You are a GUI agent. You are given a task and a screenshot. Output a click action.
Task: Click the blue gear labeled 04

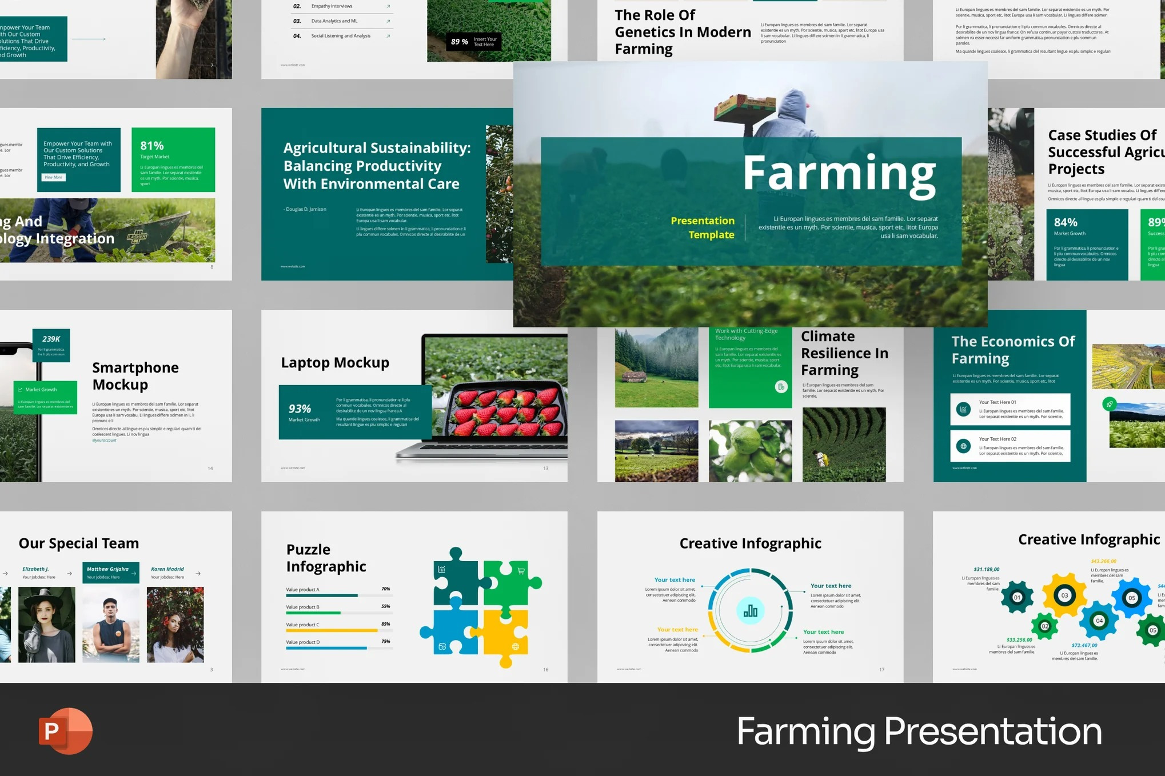pos(1099,620)
